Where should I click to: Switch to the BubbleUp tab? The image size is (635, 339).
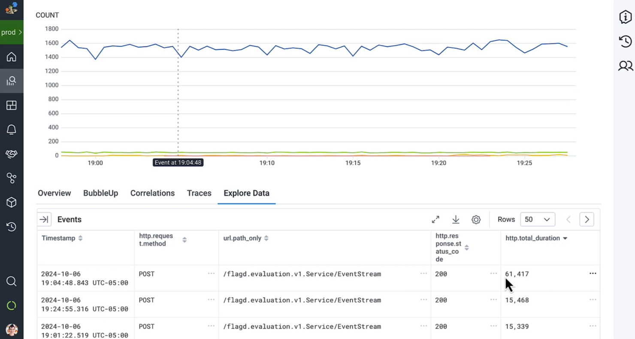click(x=100, y=193)
